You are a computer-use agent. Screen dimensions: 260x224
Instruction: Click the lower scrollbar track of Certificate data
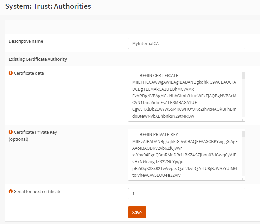244,98
